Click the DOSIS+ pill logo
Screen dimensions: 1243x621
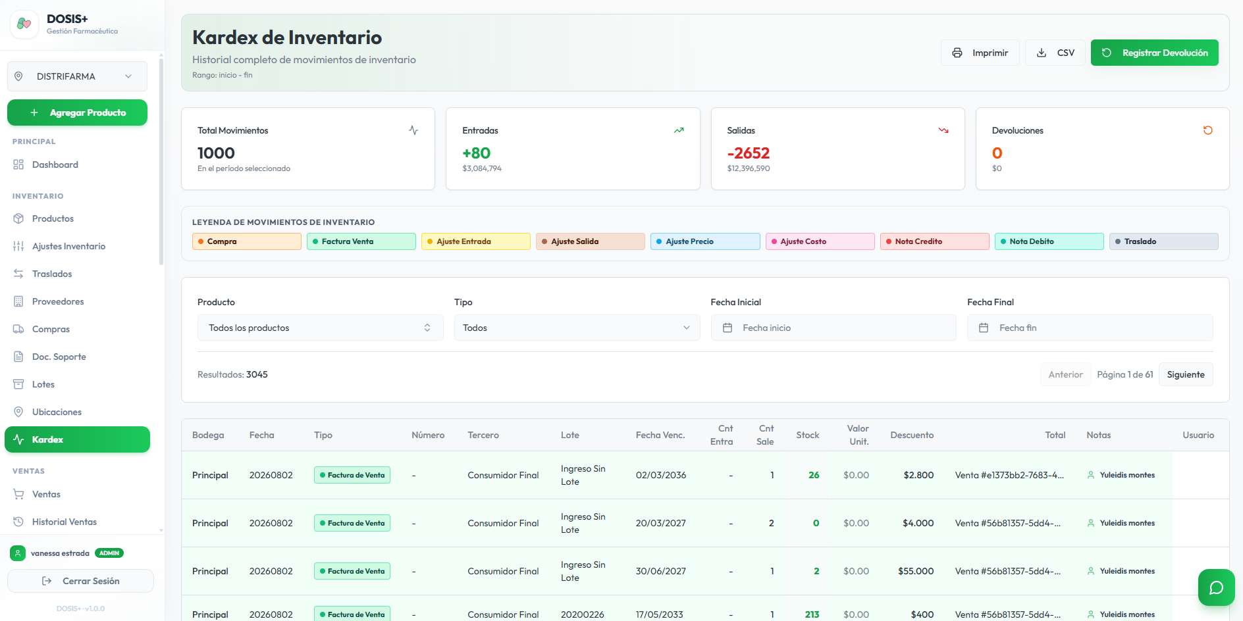coord(24,24)
